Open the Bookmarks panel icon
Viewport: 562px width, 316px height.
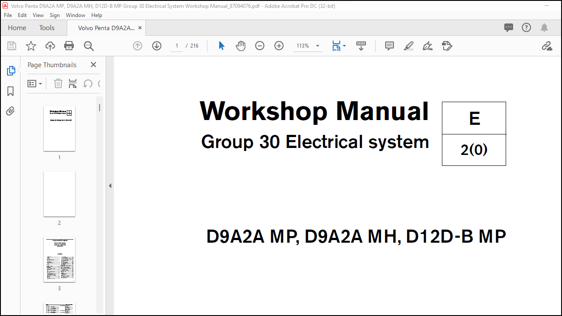click(10, 91)
